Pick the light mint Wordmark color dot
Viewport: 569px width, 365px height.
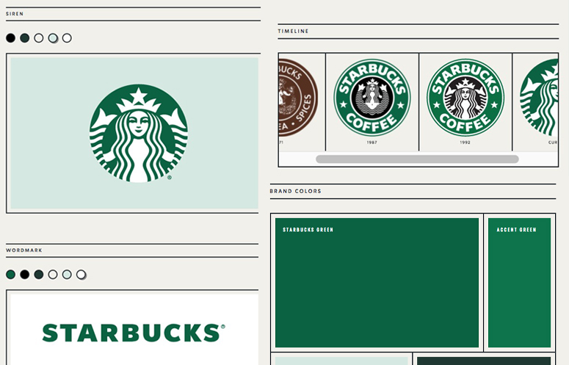67,274
